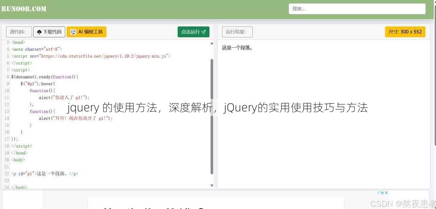
Task: Click the code editor scrollbar thumb
Action: 212,116
